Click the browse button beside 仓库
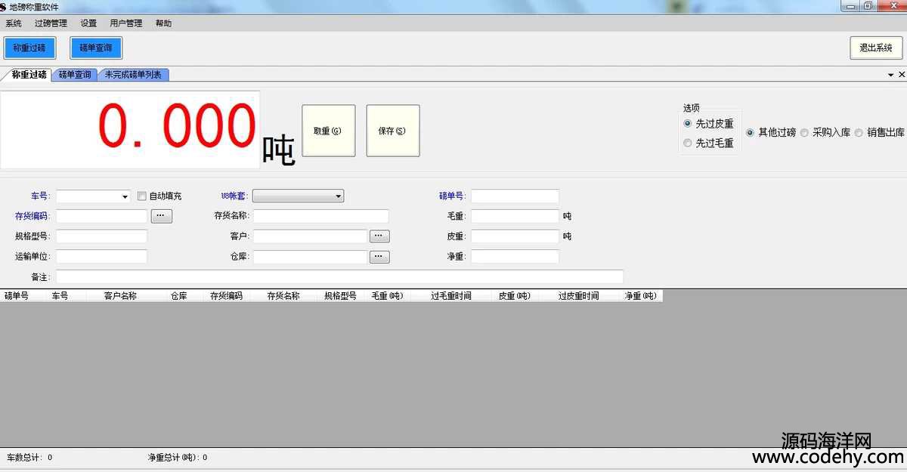The width and height of the screenshot is (907, 472). 379,257
